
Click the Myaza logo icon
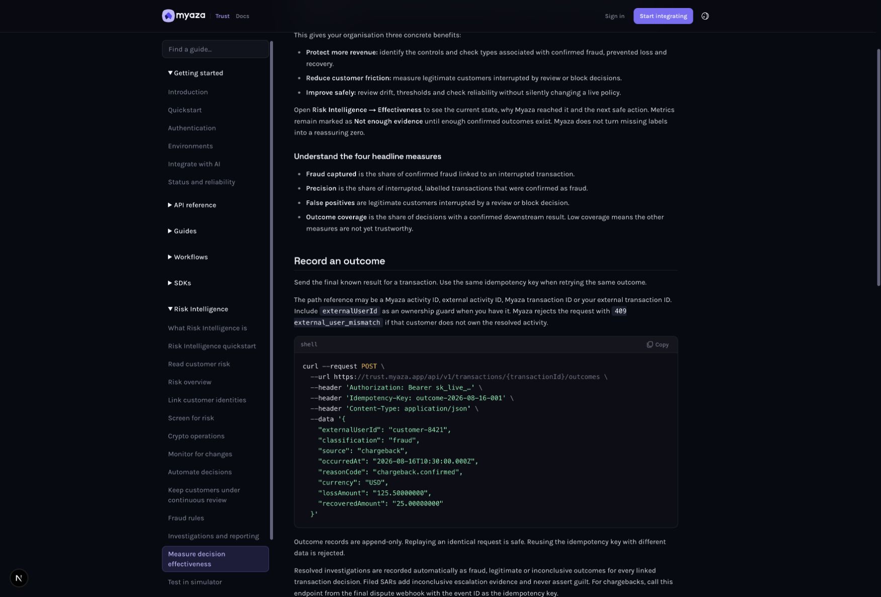point(168,16)
